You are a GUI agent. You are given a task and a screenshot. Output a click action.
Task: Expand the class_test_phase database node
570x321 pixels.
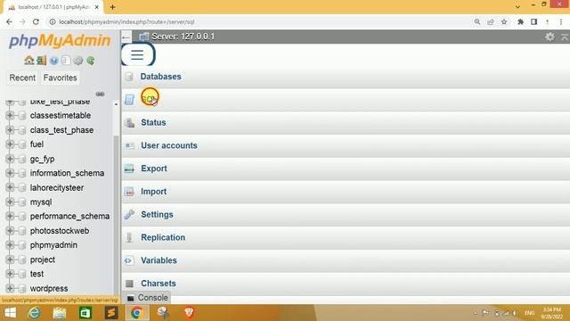click(x=10, y=130)
